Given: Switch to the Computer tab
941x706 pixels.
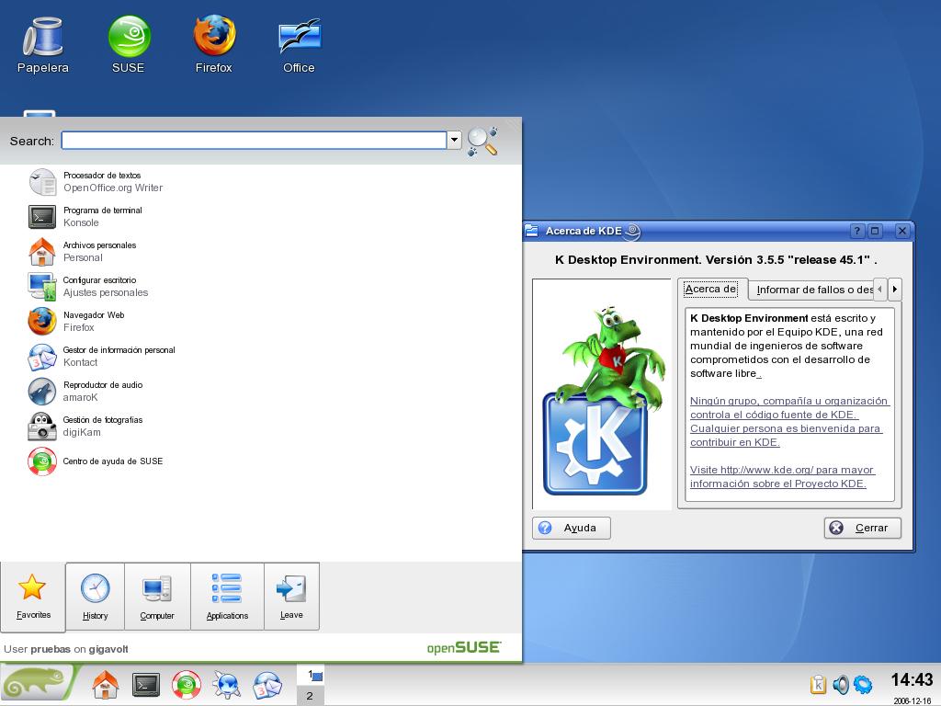Looking at the screenshot, I should click(x=157, y=597).
